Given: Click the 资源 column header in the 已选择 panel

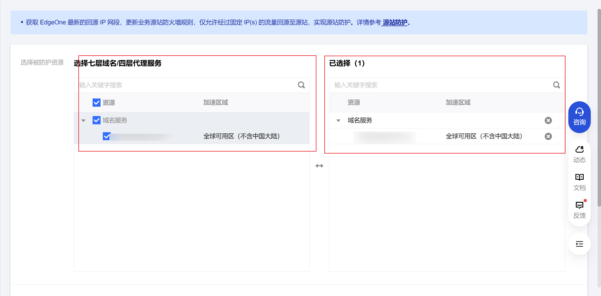Looking at the screenshot, I should pos(354,102).
